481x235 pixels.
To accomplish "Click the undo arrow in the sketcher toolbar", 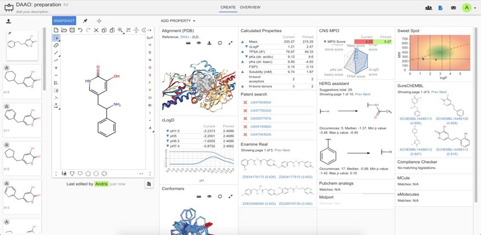I will tap(80, 30).
